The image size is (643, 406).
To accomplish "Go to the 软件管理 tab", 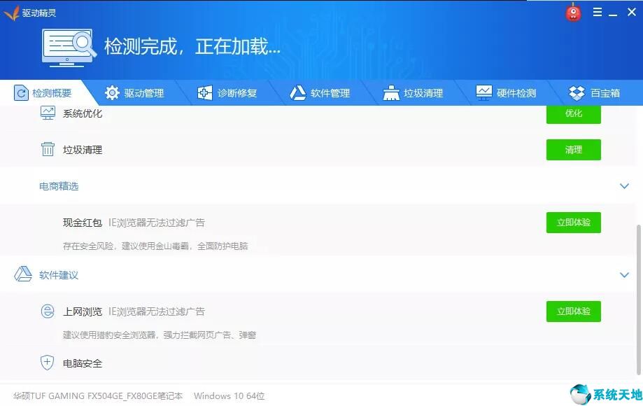I will click(x=320, y=93).
